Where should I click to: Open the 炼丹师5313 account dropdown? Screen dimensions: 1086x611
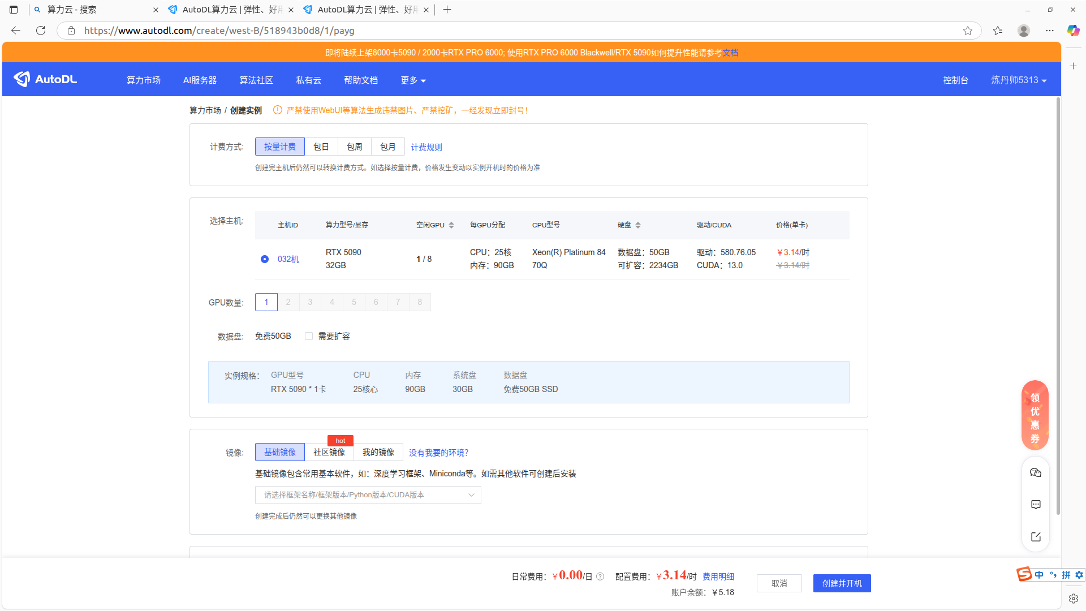tap(1018, 80)
